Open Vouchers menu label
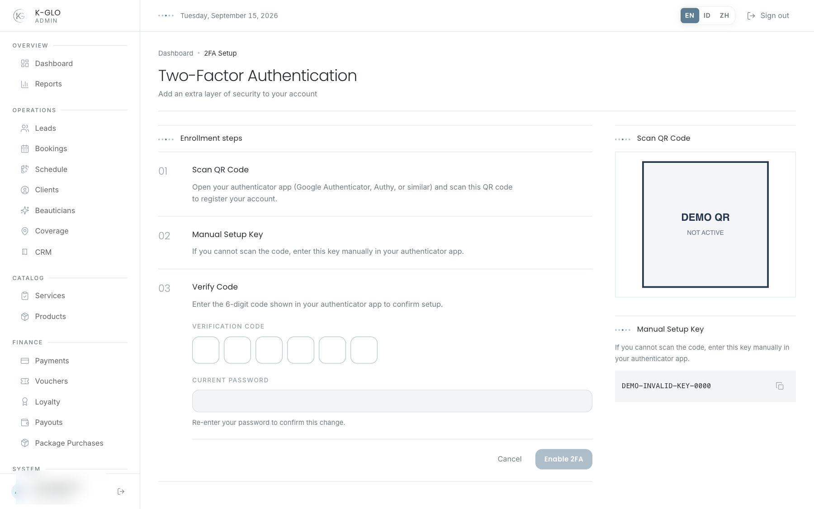 [x=52, y=381]
